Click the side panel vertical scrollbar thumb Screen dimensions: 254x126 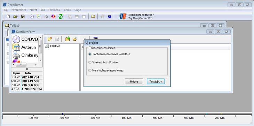tap(40, 47)
